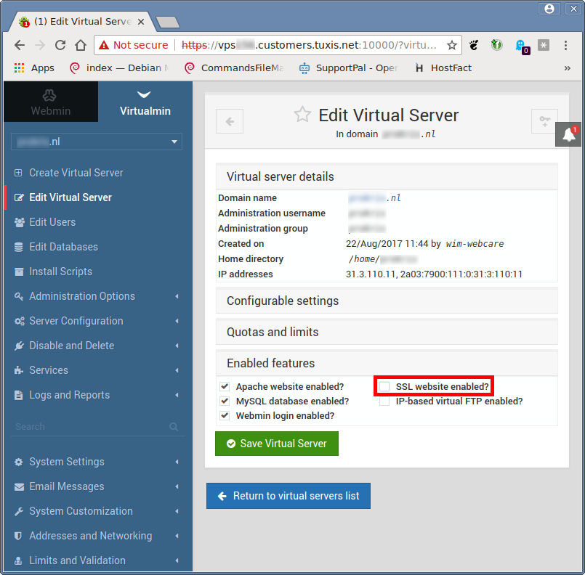Image resolution: width=585 pixels, height=575 pixels.
Task: Click Save Virtual Server button
Action: pyautogui.click(x=276, y=444)
